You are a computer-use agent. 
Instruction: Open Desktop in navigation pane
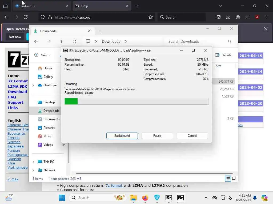click(46, 102)
